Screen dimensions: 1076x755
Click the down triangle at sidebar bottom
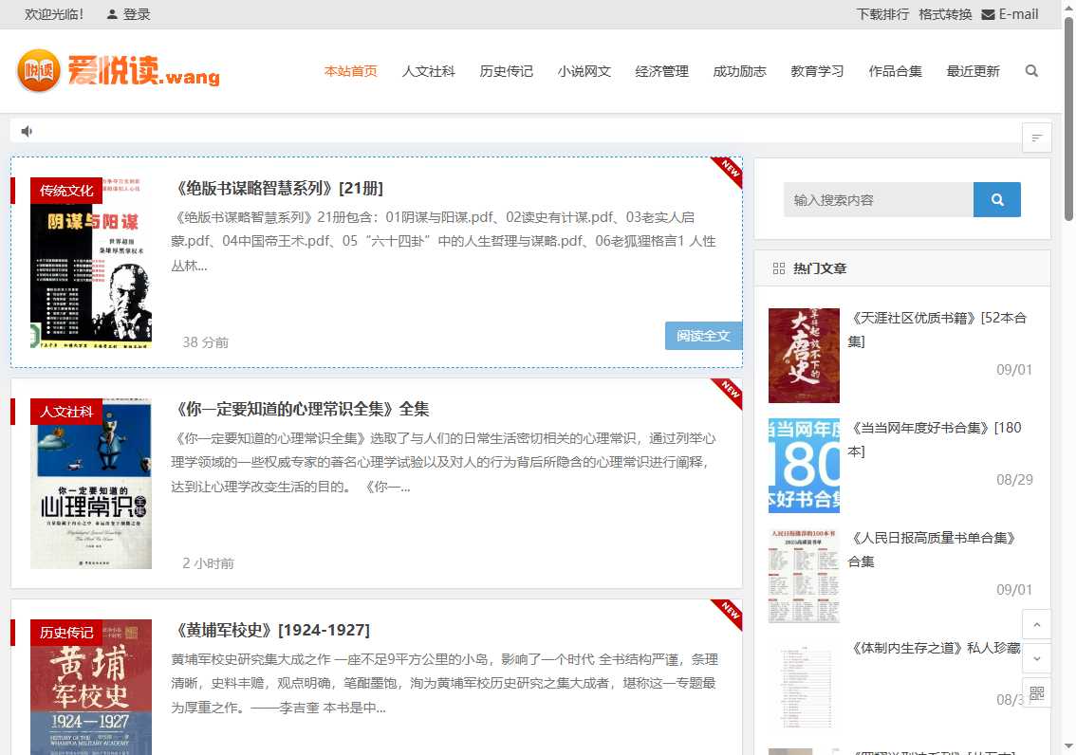coord(1067,746)
